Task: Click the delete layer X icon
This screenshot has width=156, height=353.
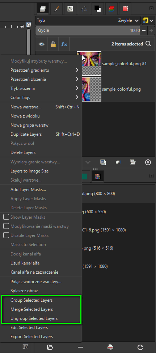Action: click(x=148, y=162)
